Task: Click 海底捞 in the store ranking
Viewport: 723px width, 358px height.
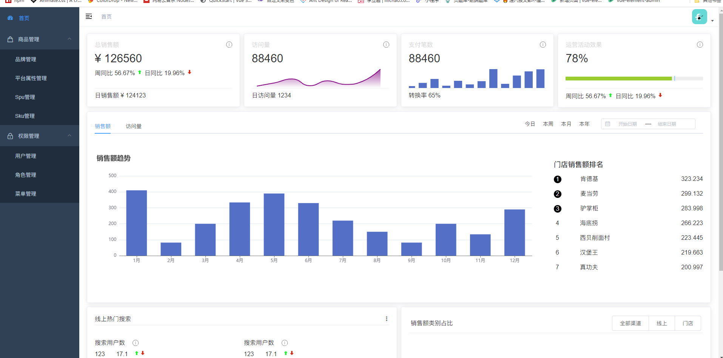Action: click(x=589, y=223)
